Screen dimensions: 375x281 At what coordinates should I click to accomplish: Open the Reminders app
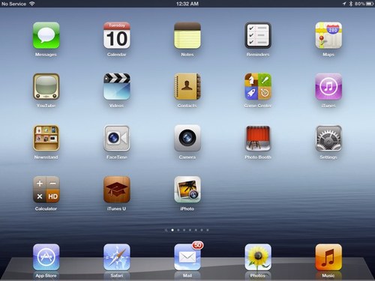258,35
